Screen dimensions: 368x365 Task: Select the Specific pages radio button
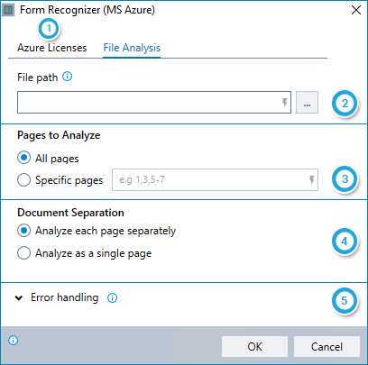[x=23, y=180]
